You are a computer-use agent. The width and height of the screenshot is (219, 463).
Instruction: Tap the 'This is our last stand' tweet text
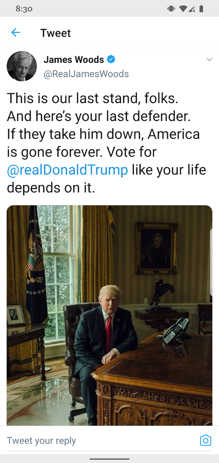pos(107,143)
